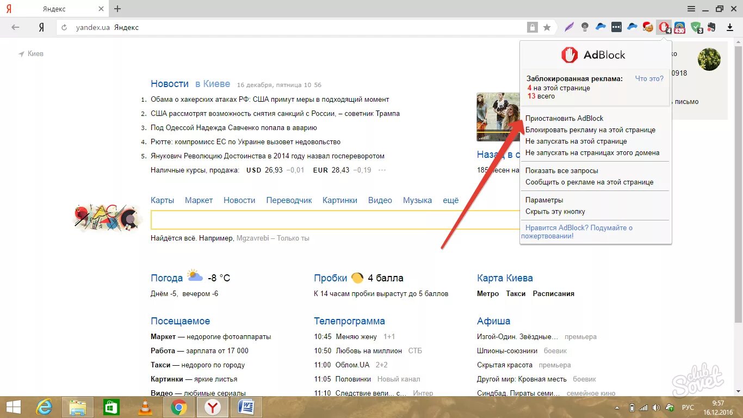The height and width of the screenshot is (418, 743).
Task: Open the dark password-dots extension icon
Action: (x=616, y=27)
